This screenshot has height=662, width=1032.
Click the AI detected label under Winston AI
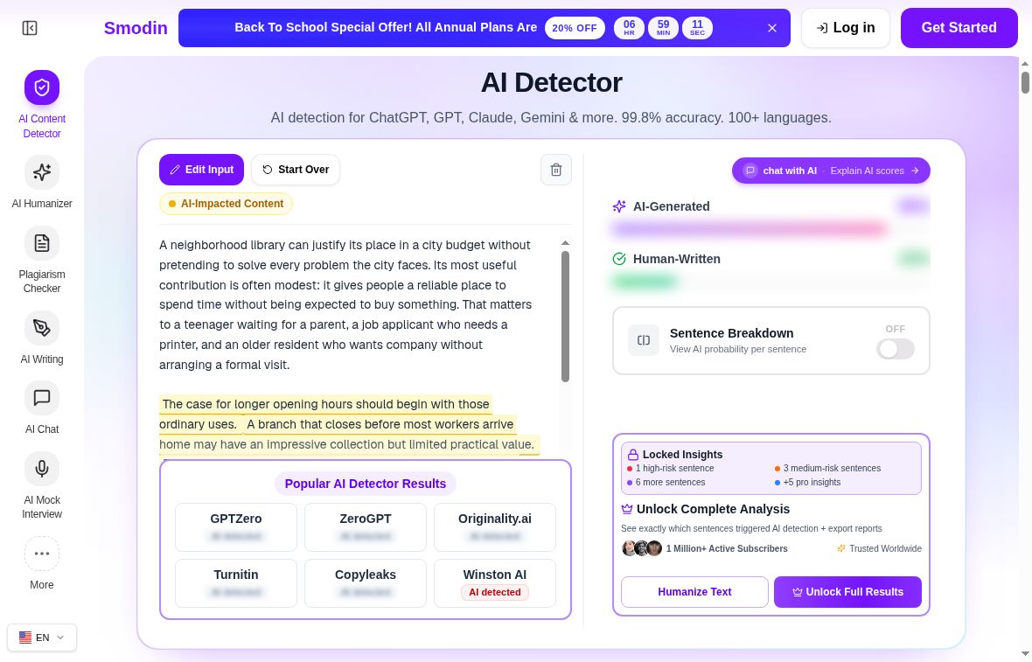[x=495, y=592]
